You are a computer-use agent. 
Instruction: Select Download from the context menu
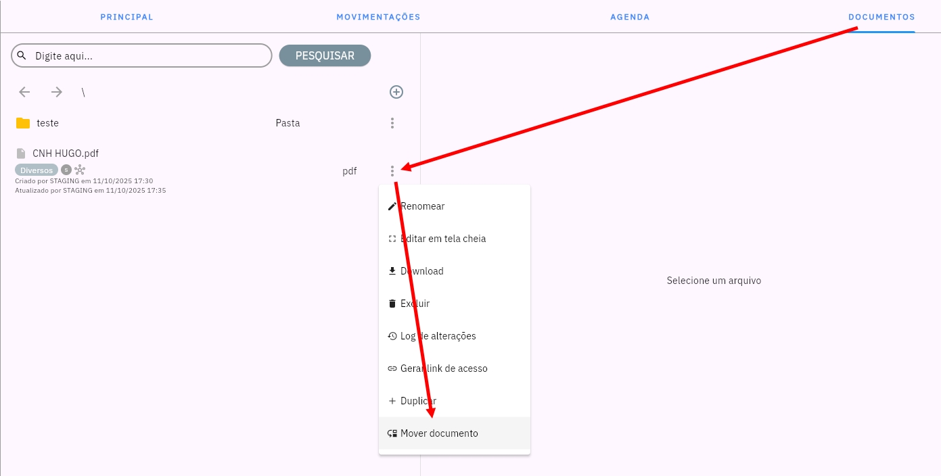point(421,271)
